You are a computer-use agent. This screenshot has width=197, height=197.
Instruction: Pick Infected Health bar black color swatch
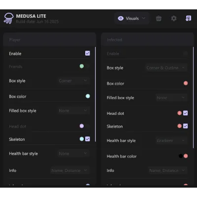coord(181,156)
